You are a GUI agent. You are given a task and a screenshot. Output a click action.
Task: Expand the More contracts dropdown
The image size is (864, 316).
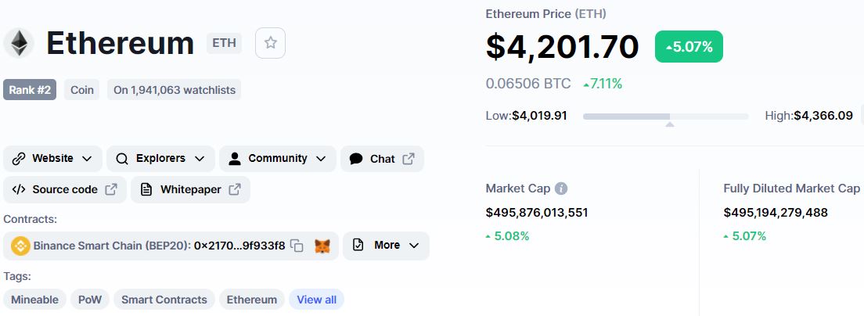click(x=387, y=246)
